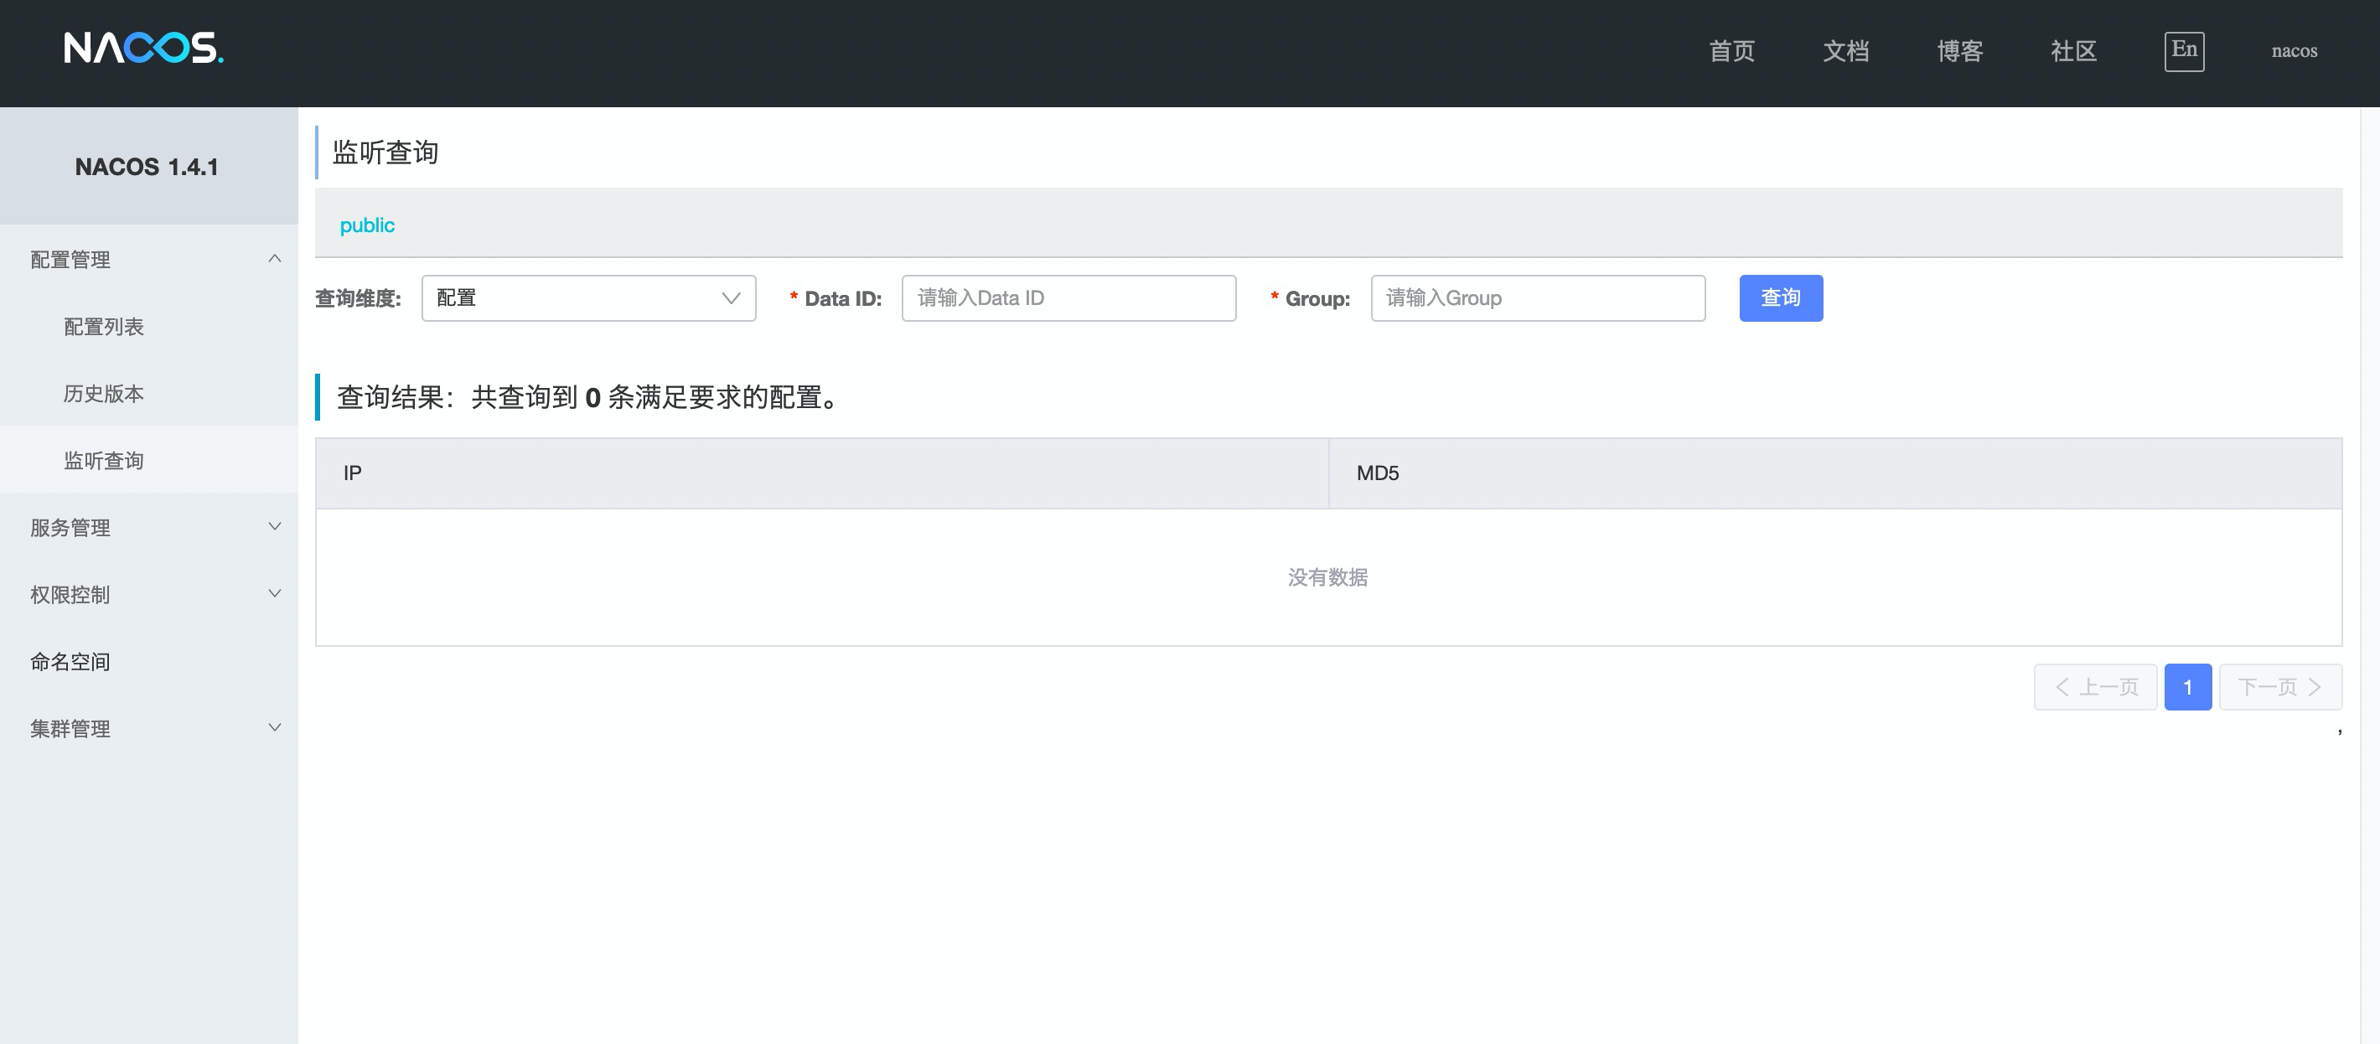The width and height of the screenshot is (2380, 1044).
Task: Focus the Group input field
Action: 1538,298
